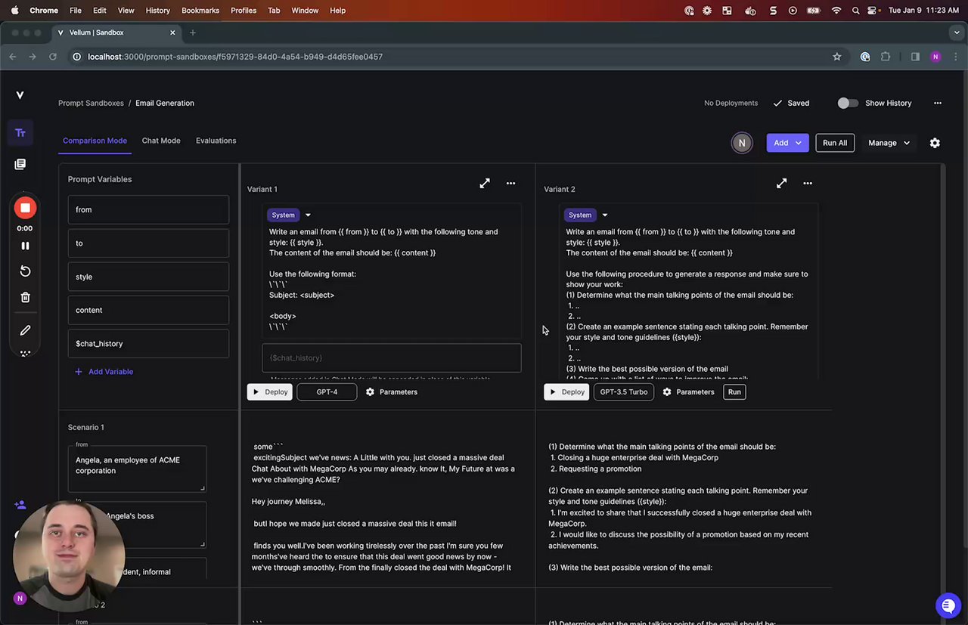Viewport: 968px width, 625px height.
Task: Click the 'content' prompt variable field
Action: 148,310
